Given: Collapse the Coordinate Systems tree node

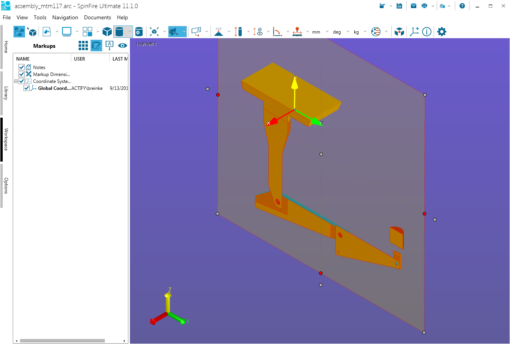Looking at the screenshot, I should click(x=16, y=81).
